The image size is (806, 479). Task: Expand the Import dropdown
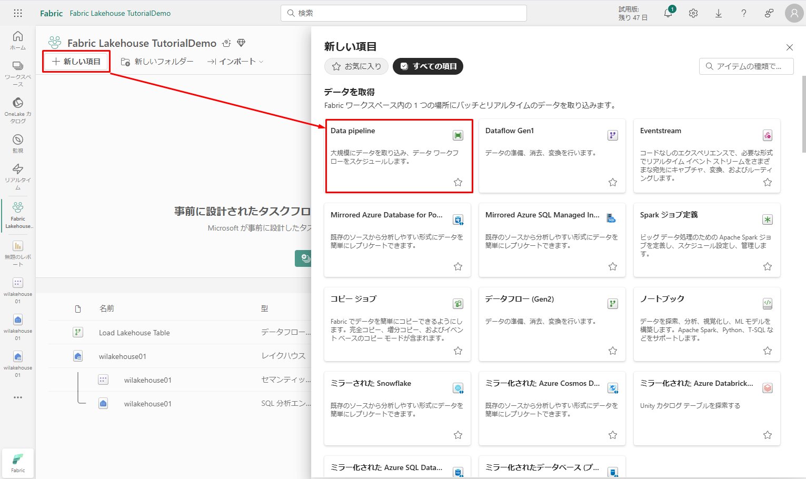coord(235,62)
